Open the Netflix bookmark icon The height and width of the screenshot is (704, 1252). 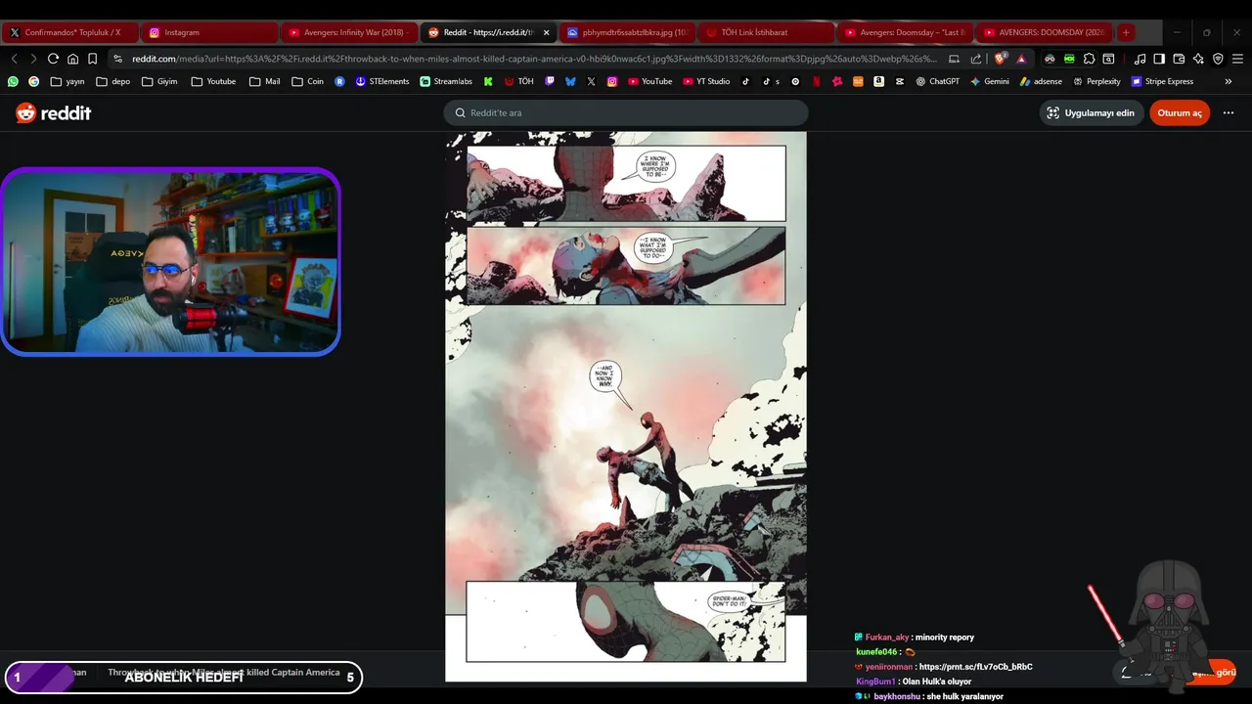tap(816, 81)
